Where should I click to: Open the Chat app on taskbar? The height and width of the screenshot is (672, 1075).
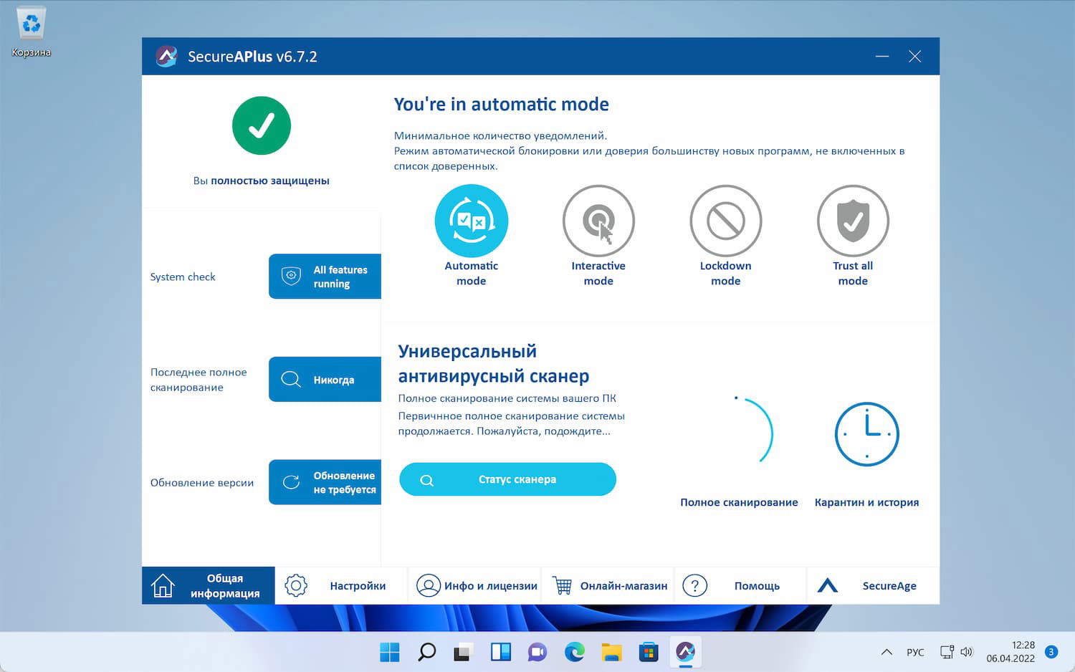point(537,652)
